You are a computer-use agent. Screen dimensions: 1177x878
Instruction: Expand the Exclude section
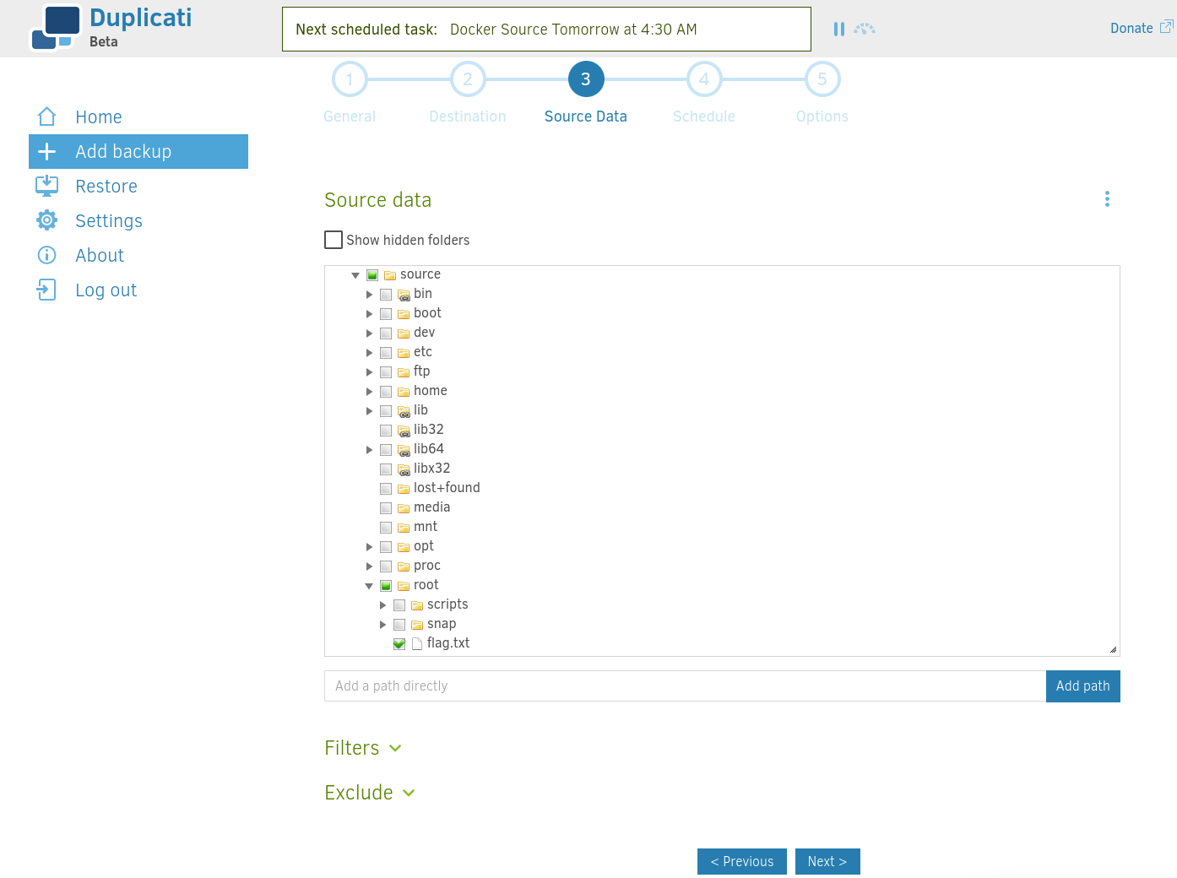click(370, 793)
